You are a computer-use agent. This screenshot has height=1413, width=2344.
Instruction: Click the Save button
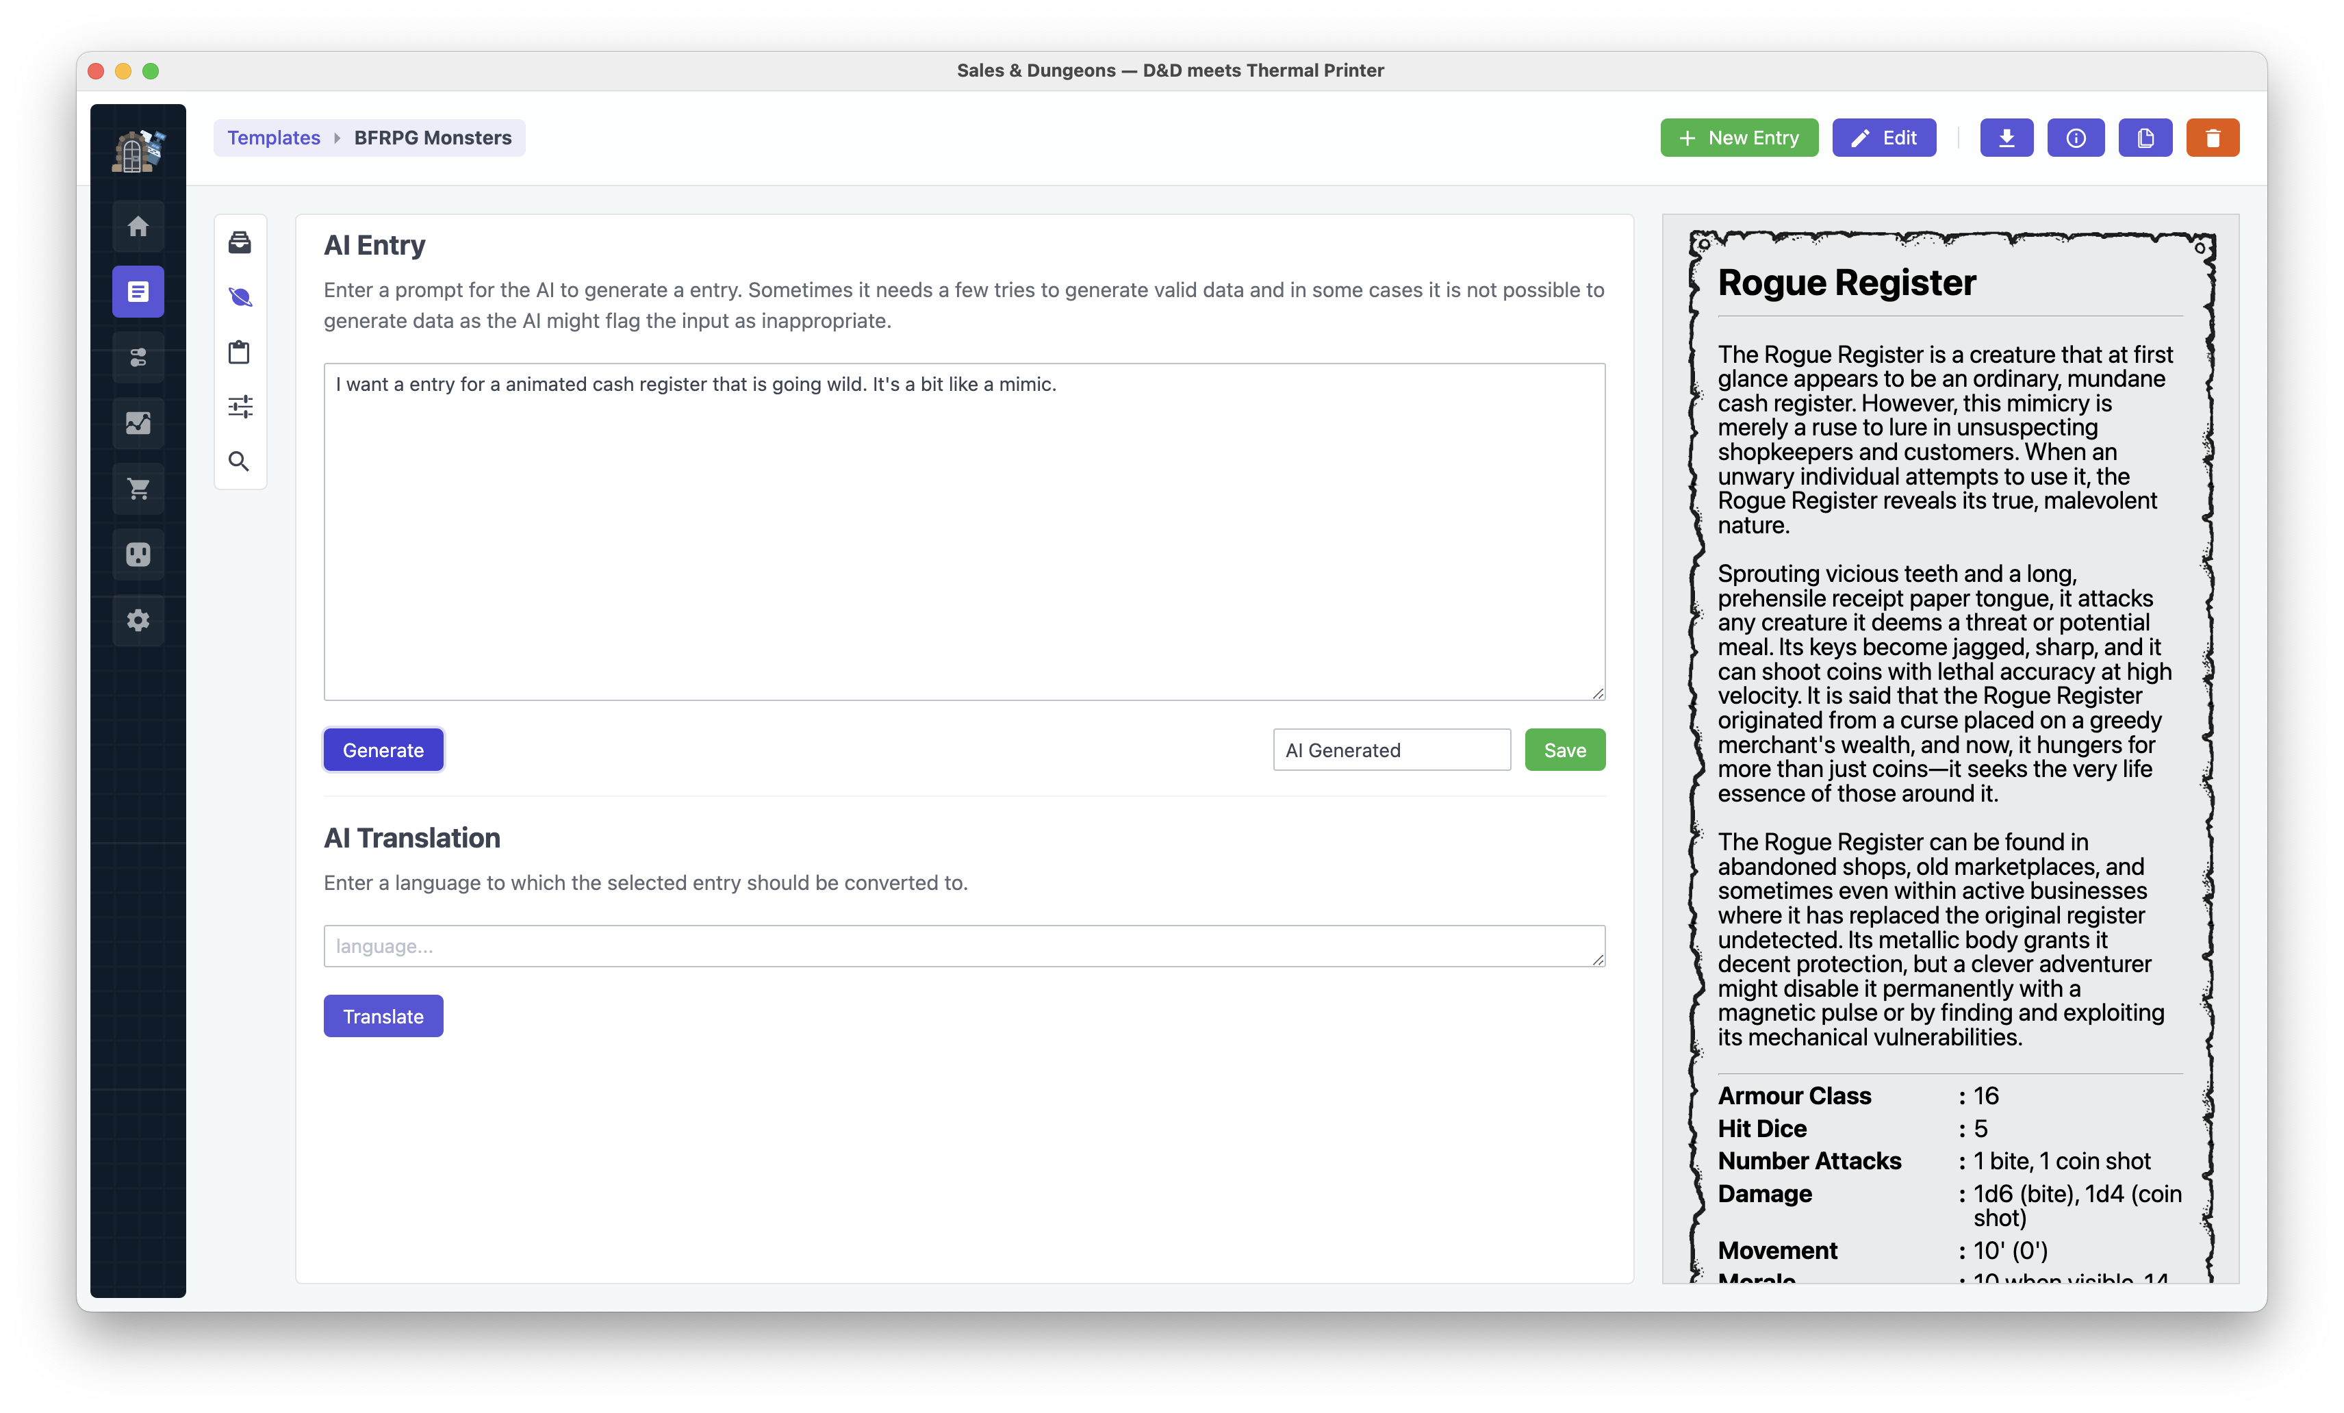(x=1566, y=748)
